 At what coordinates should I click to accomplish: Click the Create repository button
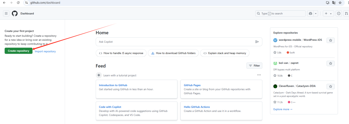tap(18, 51)
